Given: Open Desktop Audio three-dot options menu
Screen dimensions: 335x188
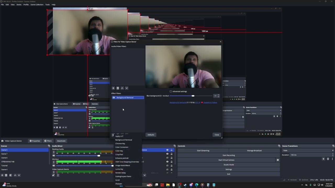Looking at the screenshot, I should (54, 152).
